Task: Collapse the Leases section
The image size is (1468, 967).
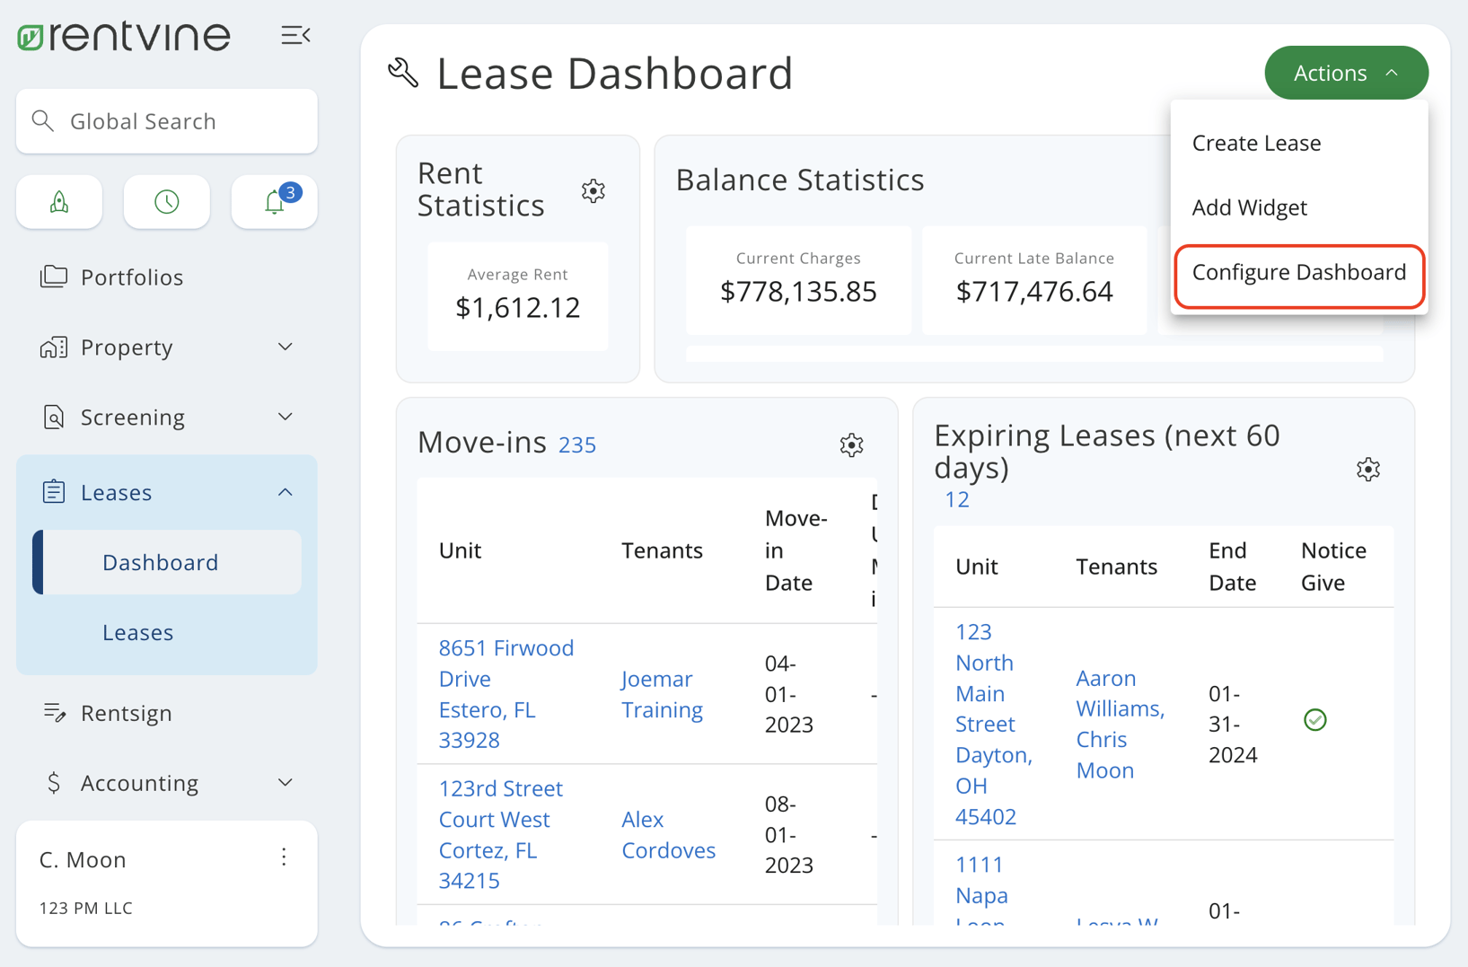Action: click(285, 492)
